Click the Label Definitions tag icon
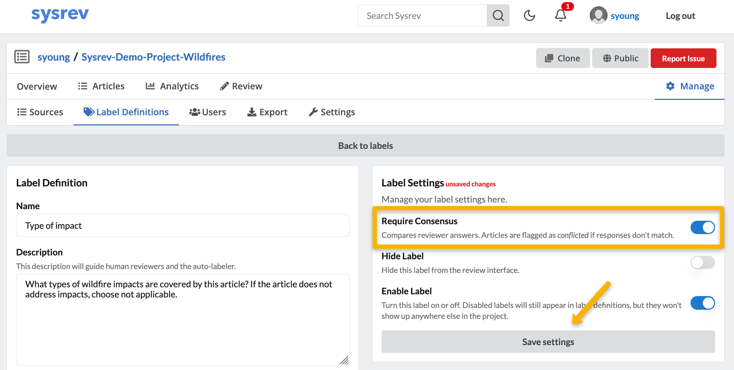This screenshot has height=370, width=734. 89,112
